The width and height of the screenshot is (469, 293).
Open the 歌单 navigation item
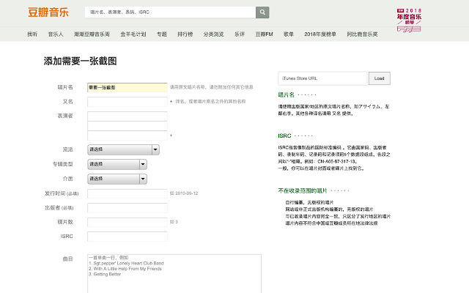click(289, 34)
